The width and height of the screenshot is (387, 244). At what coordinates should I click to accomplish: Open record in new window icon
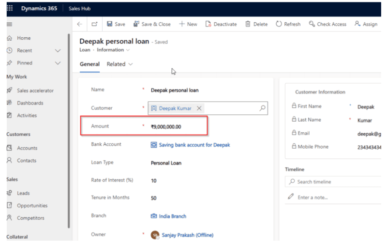94,24
